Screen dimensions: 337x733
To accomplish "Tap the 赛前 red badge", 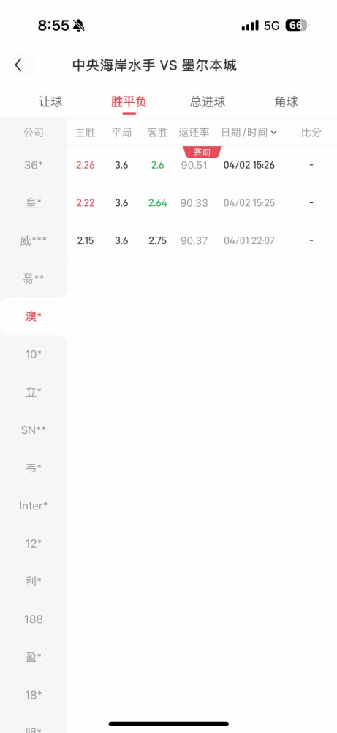I will click(202, 152).
